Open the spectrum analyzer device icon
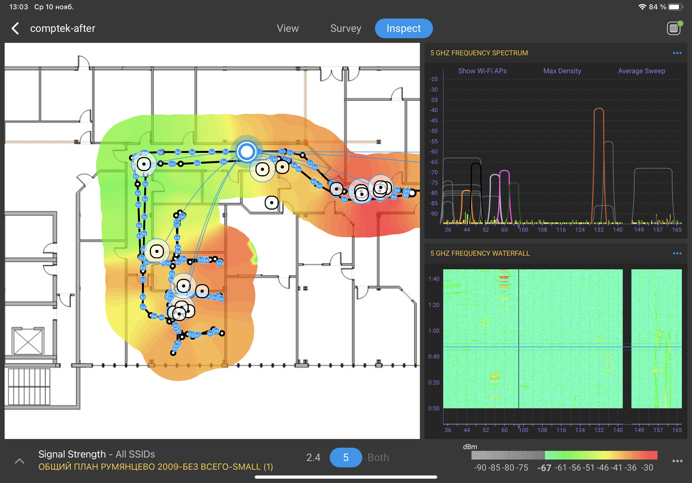 tap(674, 28)
